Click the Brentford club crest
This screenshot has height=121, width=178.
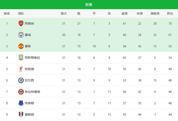click(x=21, y=91)
